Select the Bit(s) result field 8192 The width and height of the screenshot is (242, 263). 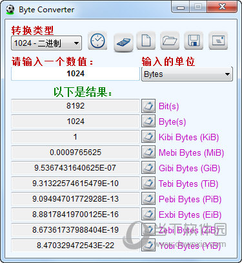(x=76, y=106)
